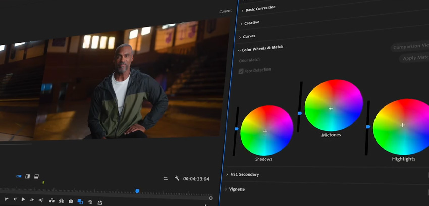This screenshot has width=429, height=206.
Task: Click the 'Midtones' label
Action: point(331,135)
